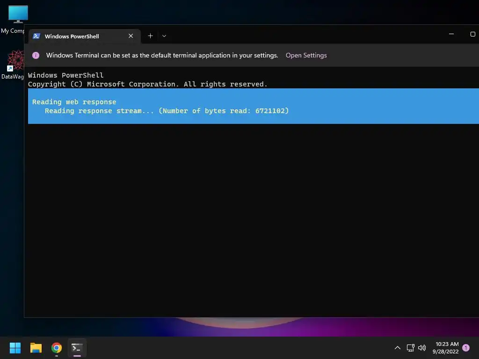The height and width of the screenshot is (359, 479).
Task: Select the DataWag desktop shortcut
Action: point(13,65)
